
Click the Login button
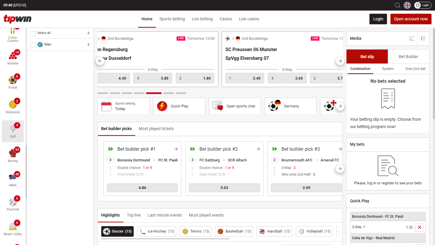pos(378,19)
